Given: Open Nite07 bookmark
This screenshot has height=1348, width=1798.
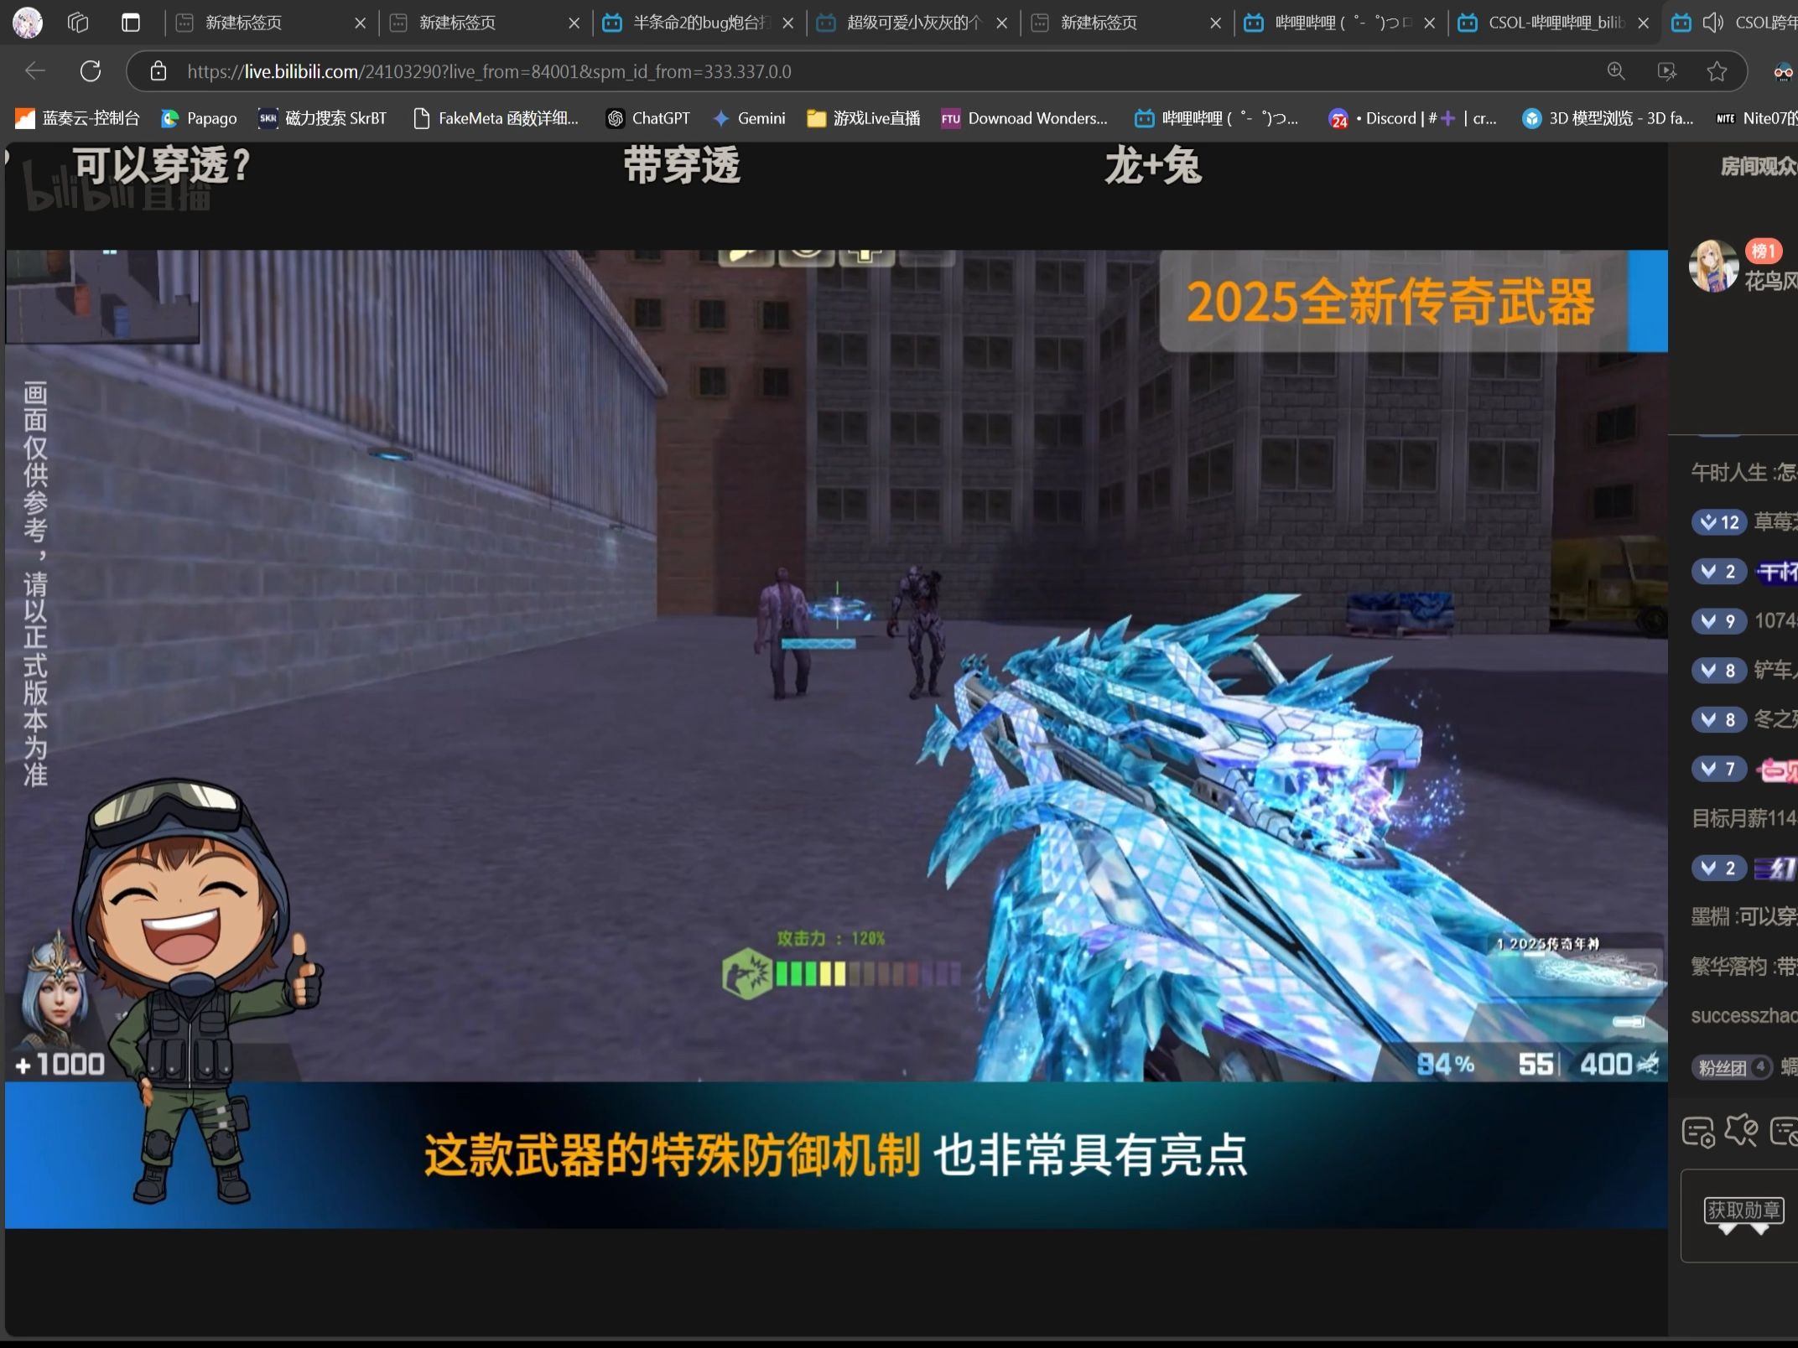Looking at the screenshot, I should coord(1756,118).
